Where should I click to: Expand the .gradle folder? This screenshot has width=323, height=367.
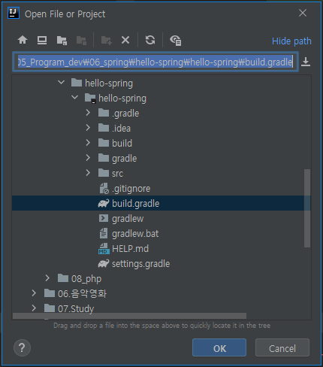point(88,113)
